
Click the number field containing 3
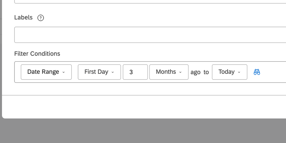click(x=135, y=72)
